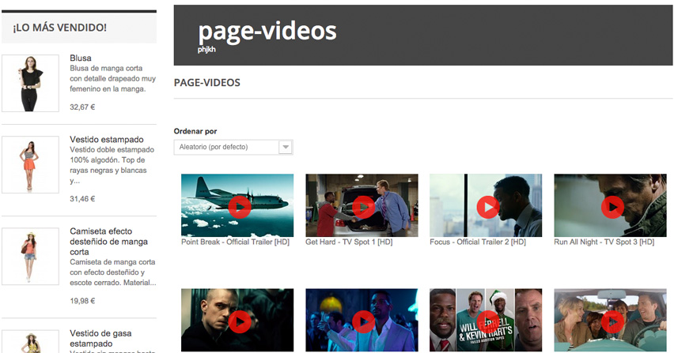Click the Vestido doble estampado description text
This screenshot has width=674, height=353.
pos(112,165)
